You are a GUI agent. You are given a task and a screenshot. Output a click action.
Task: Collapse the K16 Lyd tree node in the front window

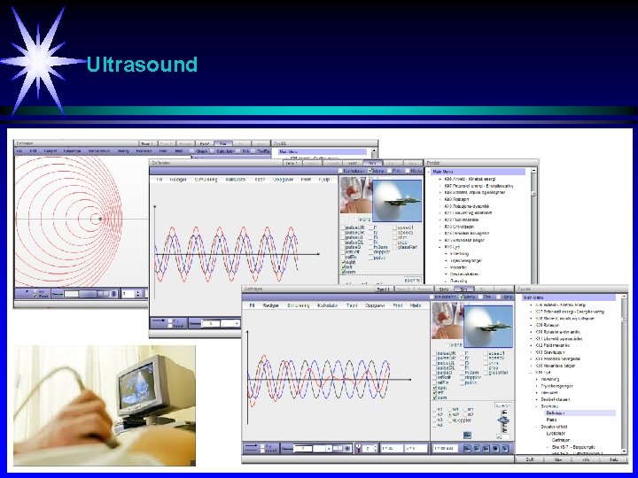[x=532, y=373]
